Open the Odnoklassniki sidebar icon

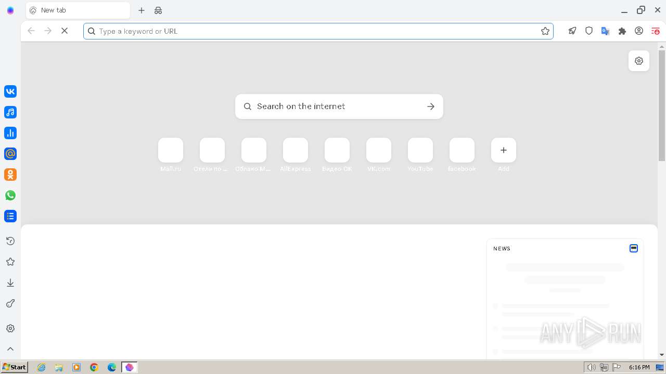[x=10, y=175]
